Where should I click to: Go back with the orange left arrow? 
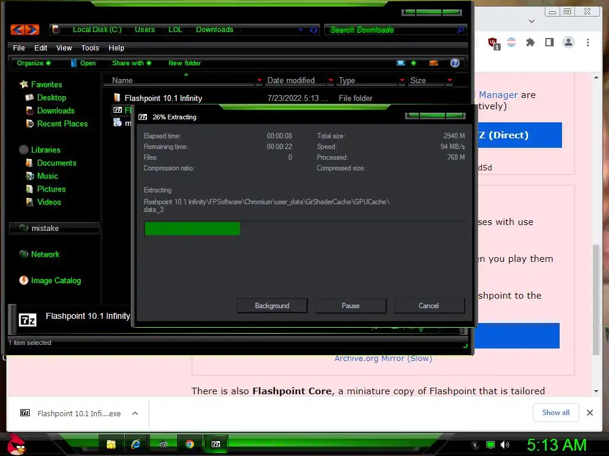pyautogui.click(x=17, y=30)
